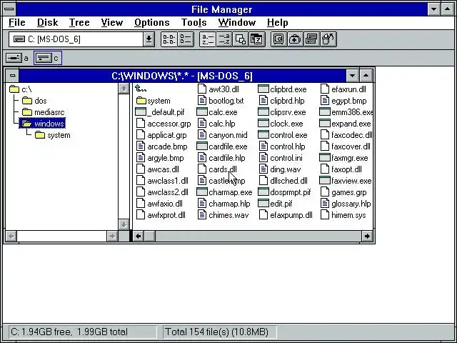Click the DoubleSpace info toolbar icon
Image resolution: width=457 pixels, height=343 pixels.
(312, 39)
